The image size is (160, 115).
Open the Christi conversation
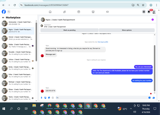pyautogui.click(x=18, y=38)
